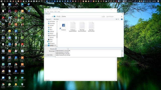Open the WhatsApp Desktop shortcut

click(3, 65)
